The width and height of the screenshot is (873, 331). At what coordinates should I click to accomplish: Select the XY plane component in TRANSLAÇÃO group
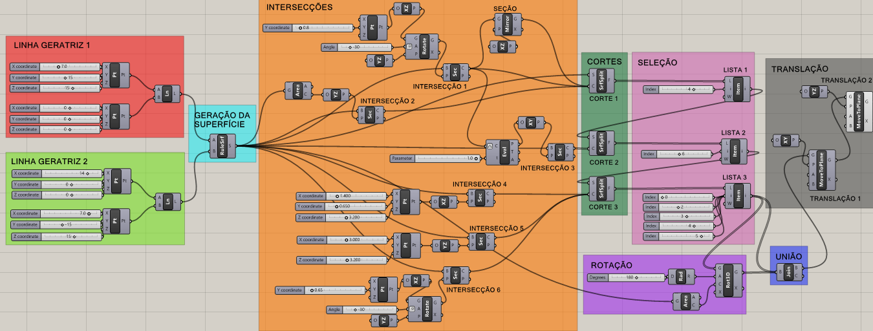click(786, 140)
